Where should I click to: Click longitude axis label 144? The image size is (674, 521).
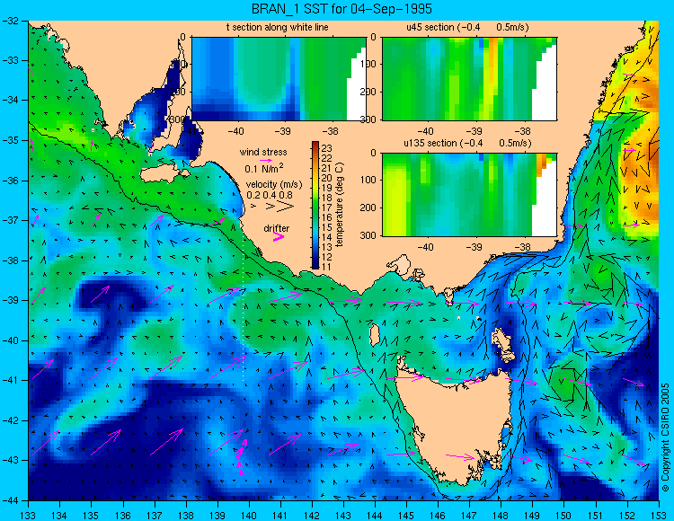[x=375, y=516]
